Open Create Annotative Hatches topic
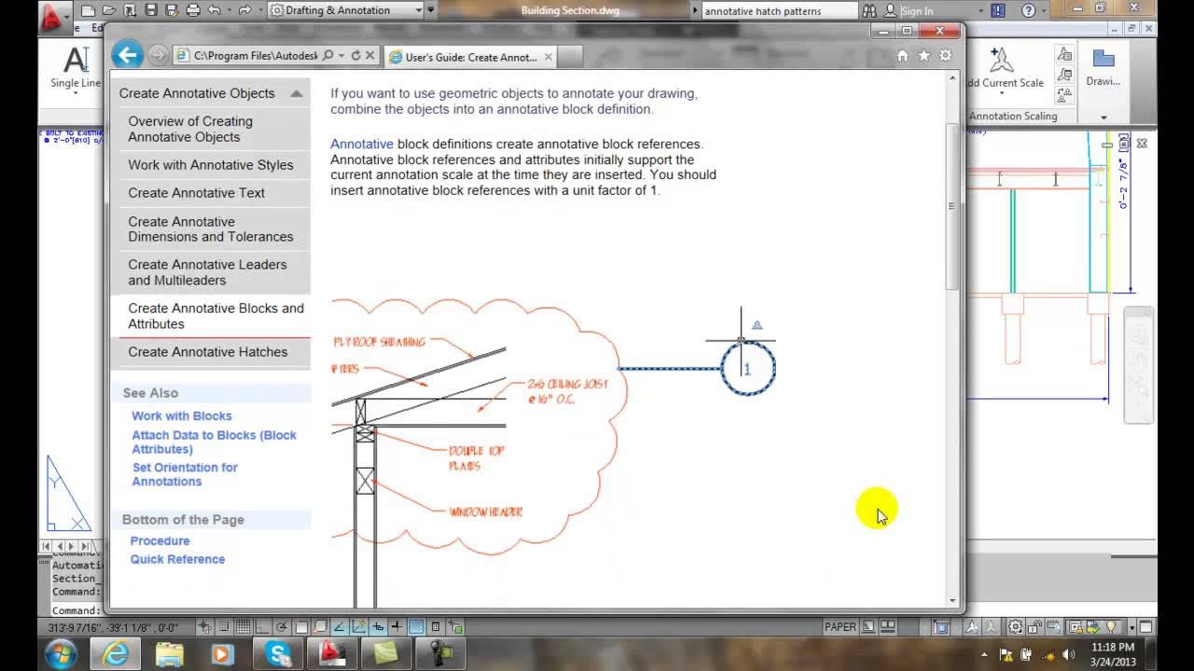Viewport: 1194px width, 671px height. tap(210, 351)
